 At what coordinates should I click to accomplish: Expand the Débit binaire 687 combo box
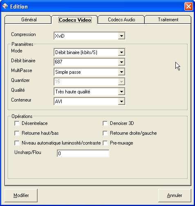tap(121, 62)
